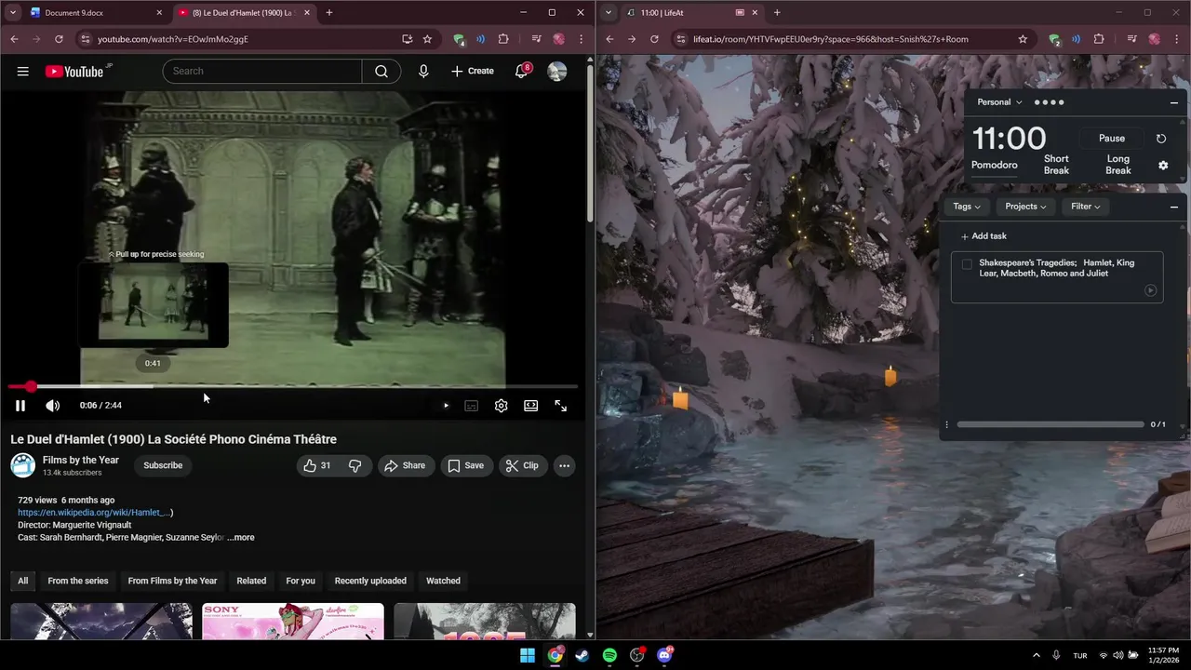Open the YouTube account avatar menu
1191x670 pixels.
point(557,71)
